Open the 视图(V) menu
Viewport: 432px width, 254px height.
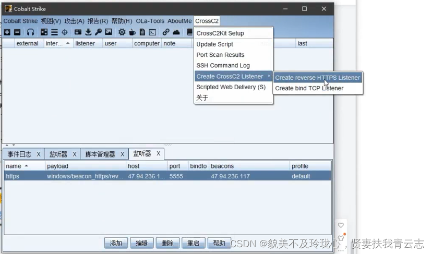[x=51, y=21]
